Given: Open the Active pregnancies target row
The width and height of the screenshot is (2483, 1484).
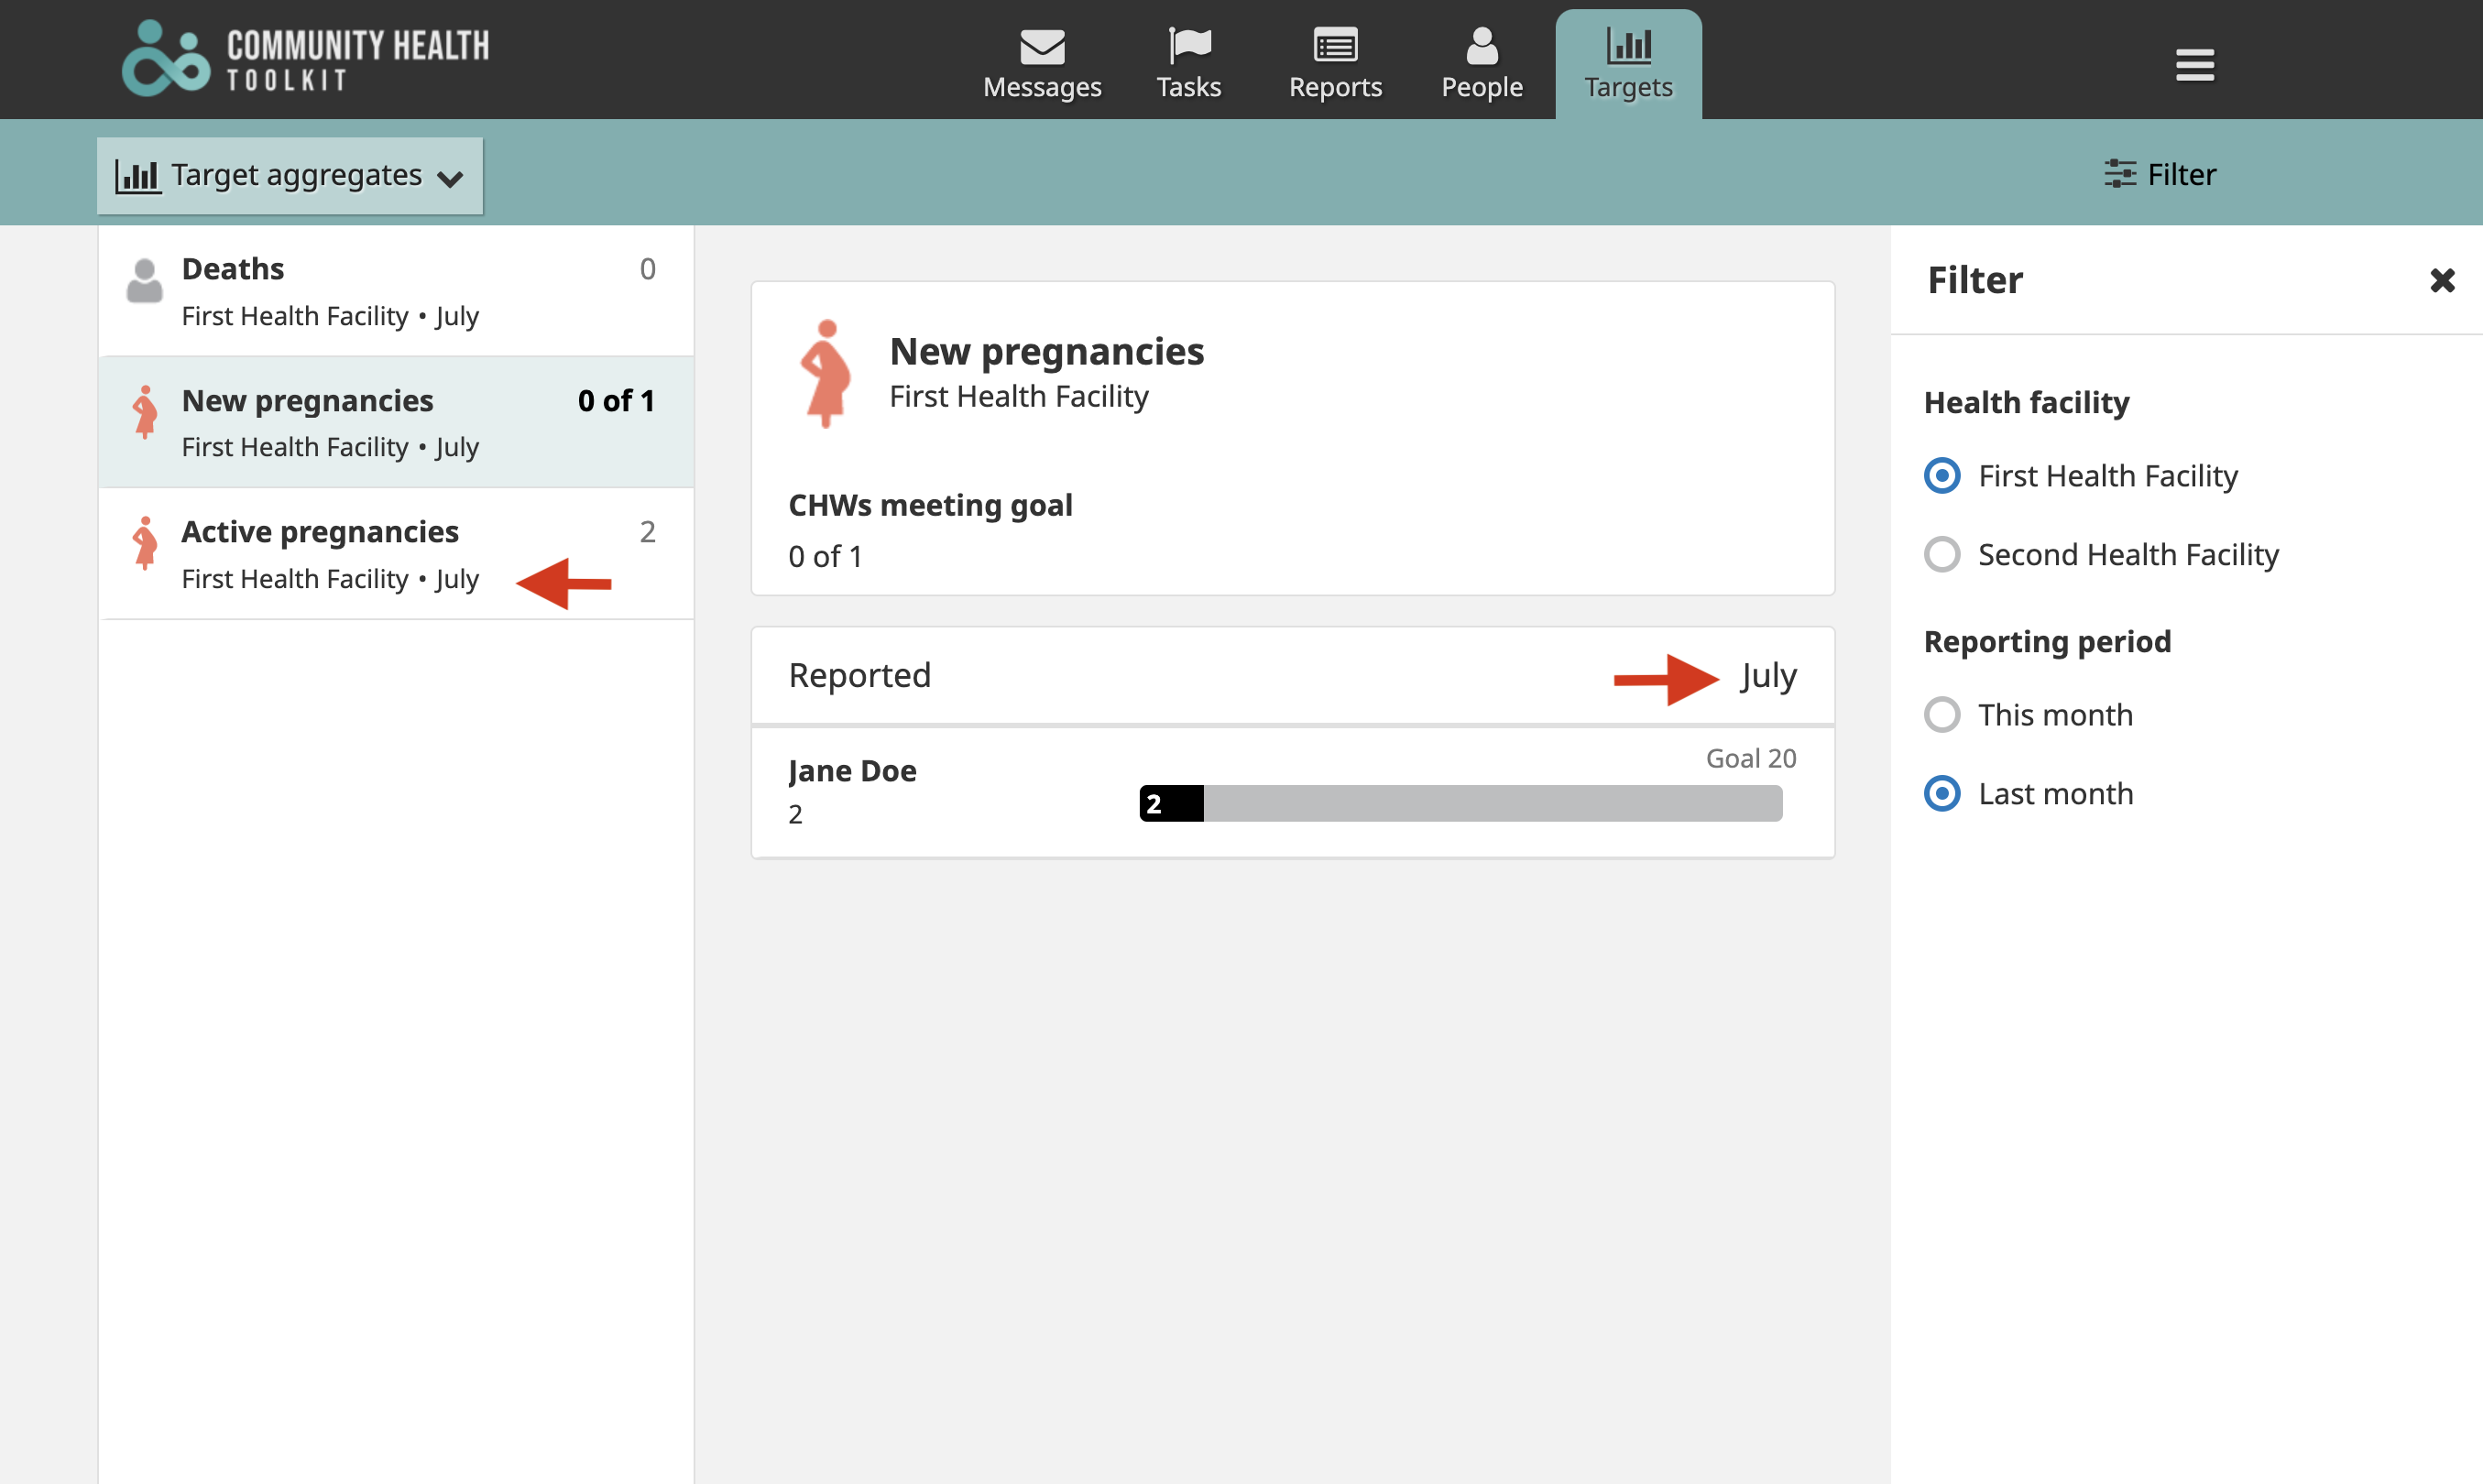Looking at the screenshot, I should (396, 554).
